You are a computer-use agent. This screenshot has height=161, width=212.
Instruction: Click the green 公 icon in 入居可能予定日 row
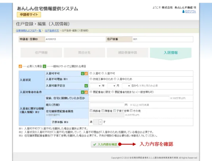(86, 86)
